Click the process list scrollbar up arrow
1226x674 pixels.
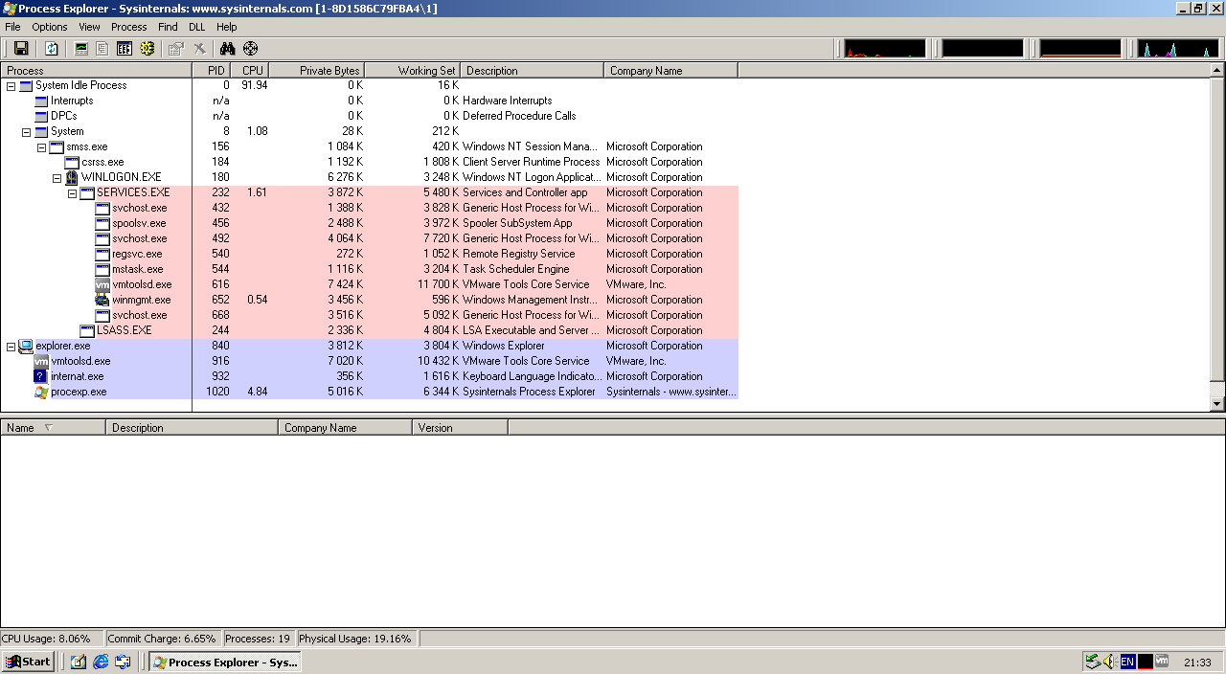pyautogui.click(x=1217, y=70)
